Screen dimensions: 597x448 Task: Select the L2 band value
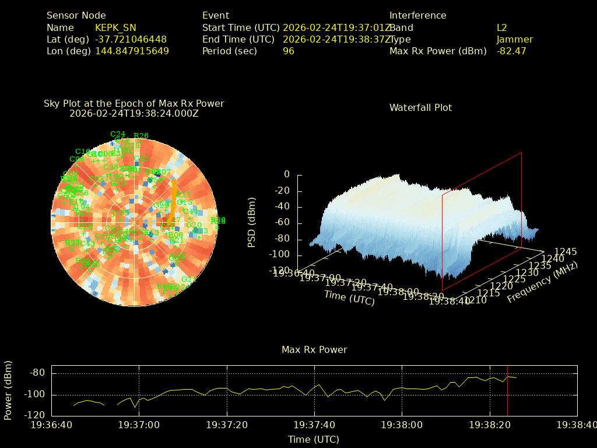pos(502,27)
